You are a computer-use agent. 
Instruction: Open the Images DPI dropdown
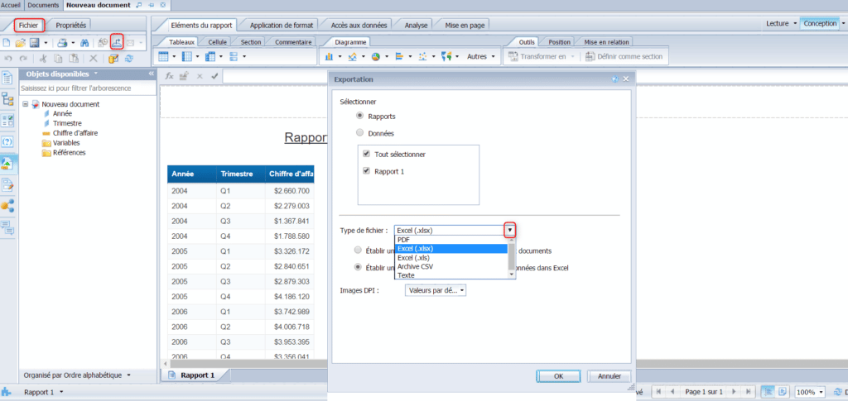436,290
